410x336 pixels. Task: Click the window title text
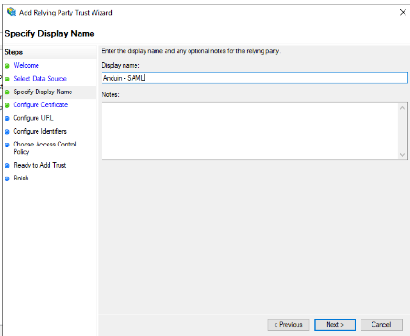(66, 13)
